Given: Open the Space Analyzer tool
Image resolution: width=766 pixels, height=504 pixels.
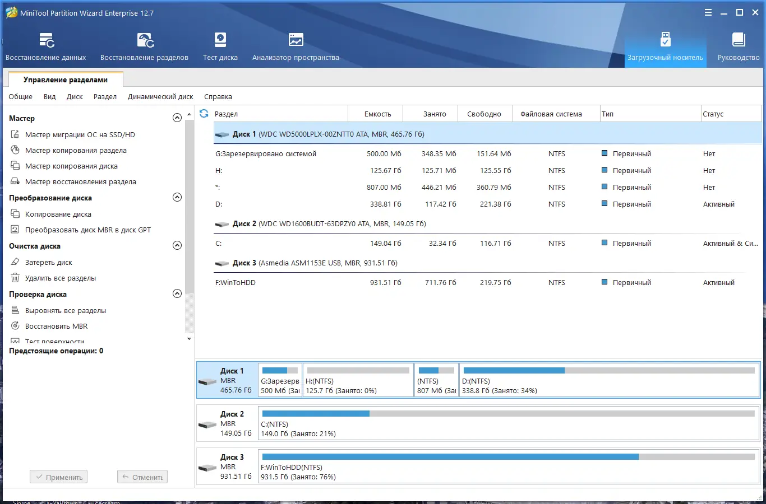Looking at the screenshot, I should coord(296,40).
